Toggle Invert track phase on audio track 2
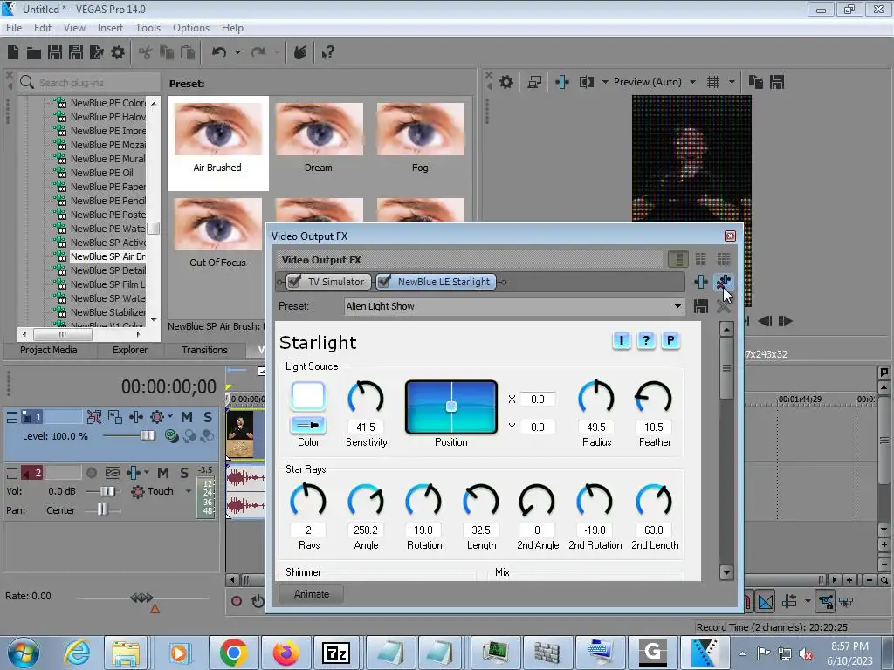894x670 pixels. [113, 473]
